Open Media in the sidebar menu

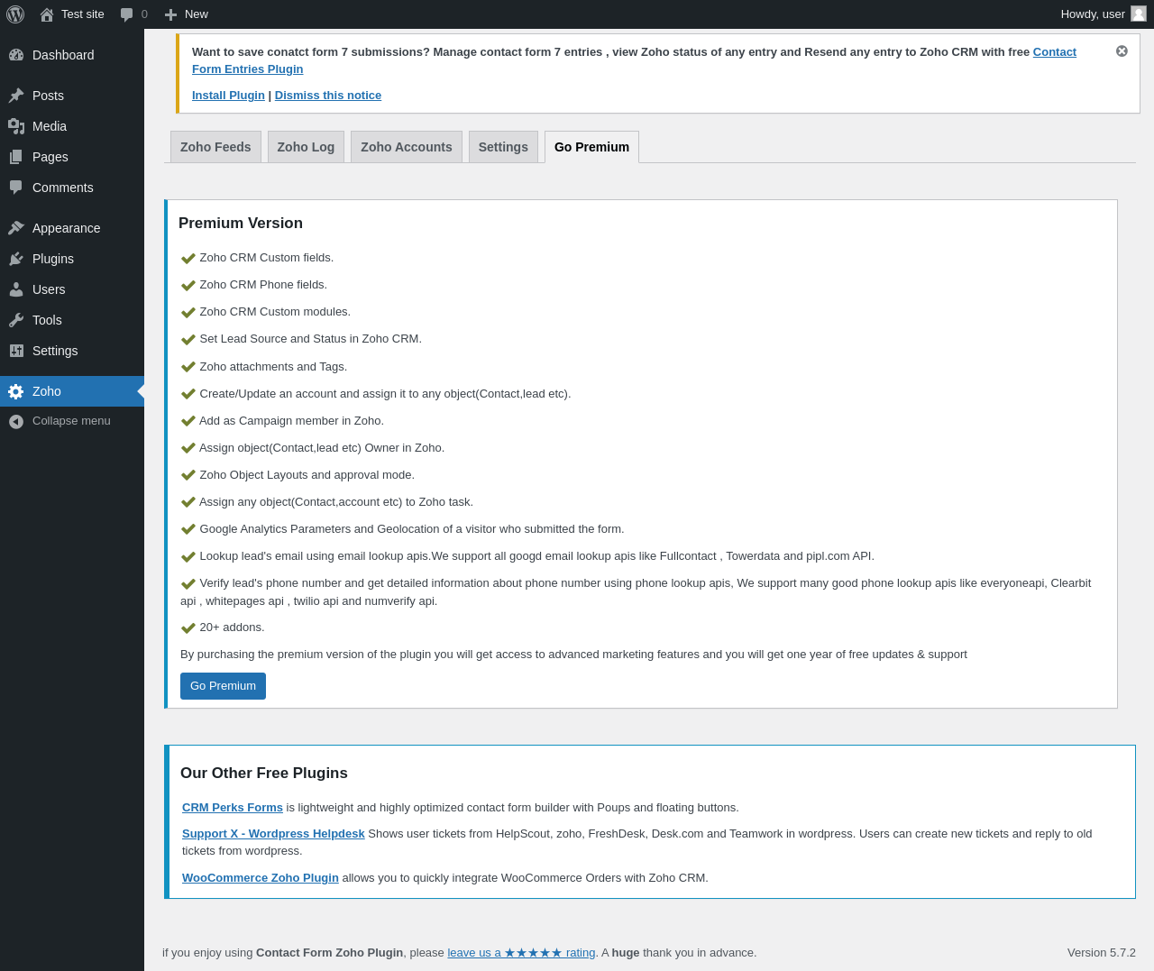72,126
